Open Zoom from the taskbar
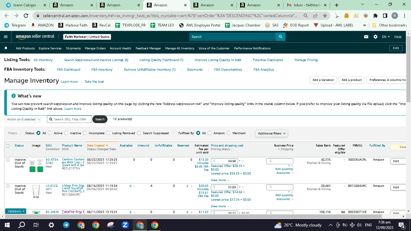411x231 pixels. coord(125,225)
